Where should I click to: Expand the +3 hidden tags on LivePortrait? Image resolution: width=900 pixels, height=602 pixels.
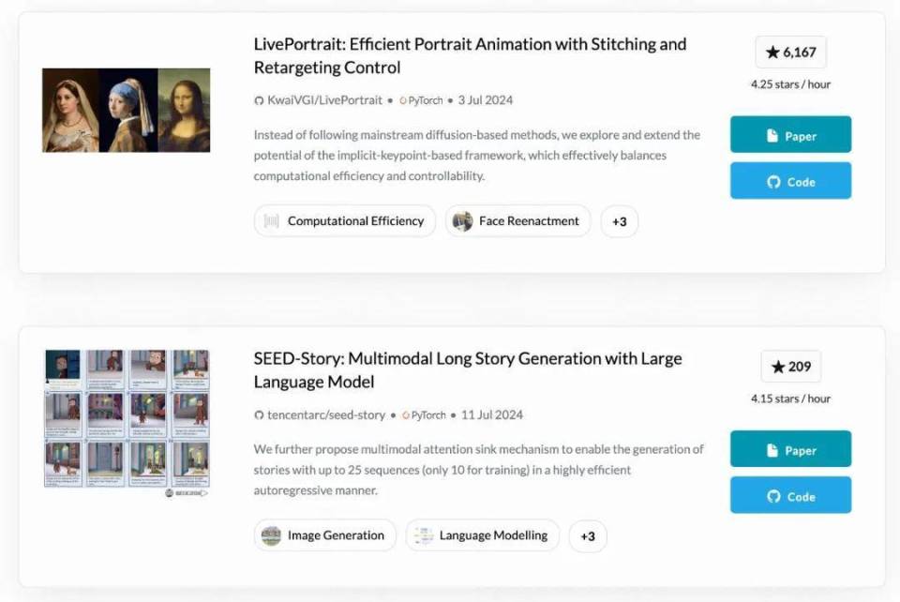click(619, 221)
